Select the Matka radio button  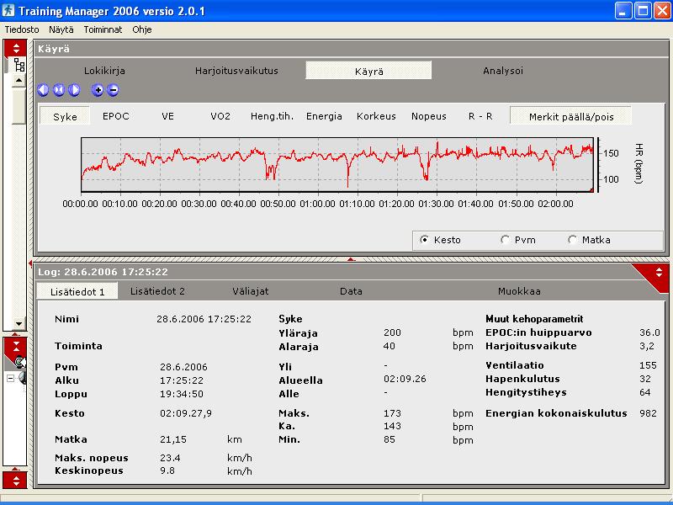(573, 240)
